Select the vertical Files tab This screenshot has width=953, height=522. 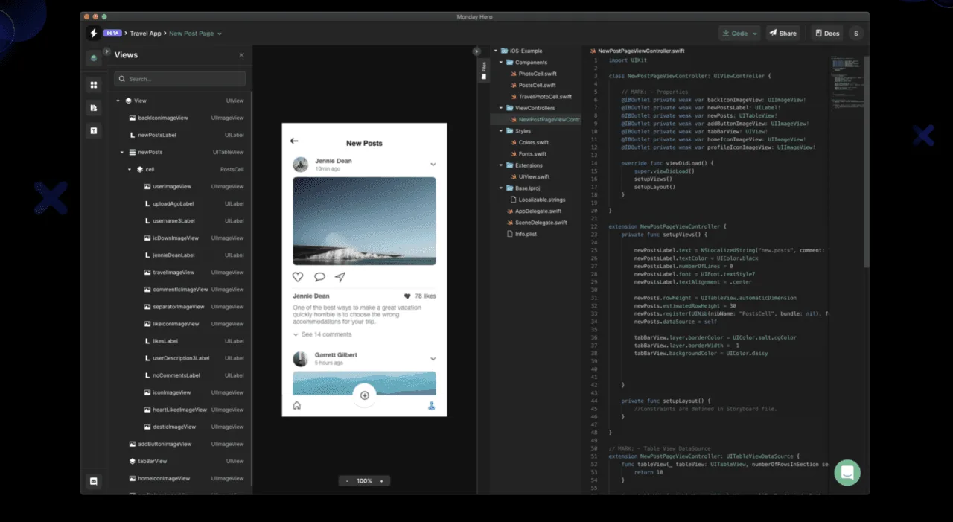484,72
